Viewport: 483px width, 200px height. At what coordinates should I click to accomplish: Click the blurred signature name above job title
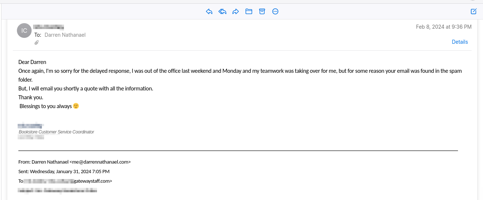pos(31,125)
